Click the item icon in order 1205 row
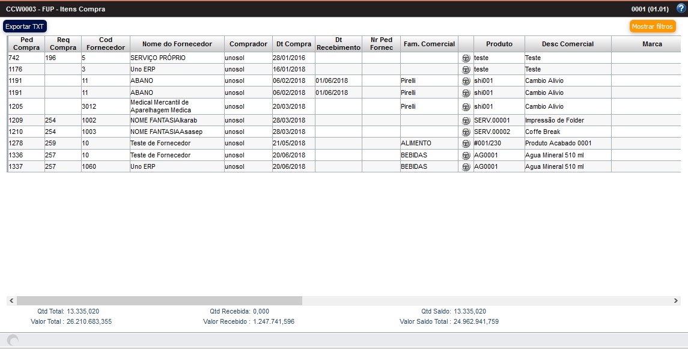 click(466, 107)
